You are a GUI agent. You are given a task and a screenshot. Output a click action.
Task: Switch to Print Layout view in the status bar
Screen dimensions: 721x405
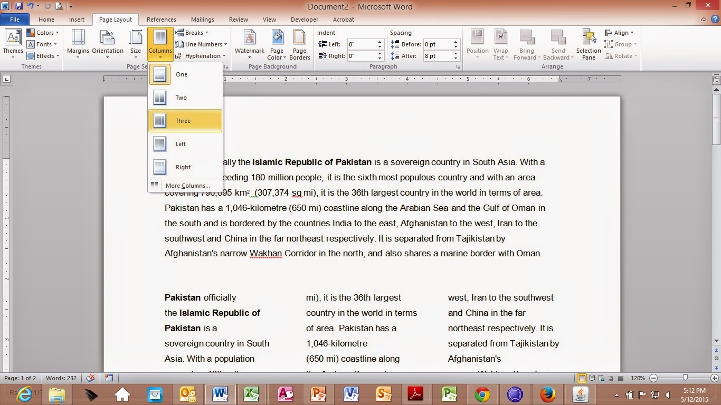(x=582, y=378)
